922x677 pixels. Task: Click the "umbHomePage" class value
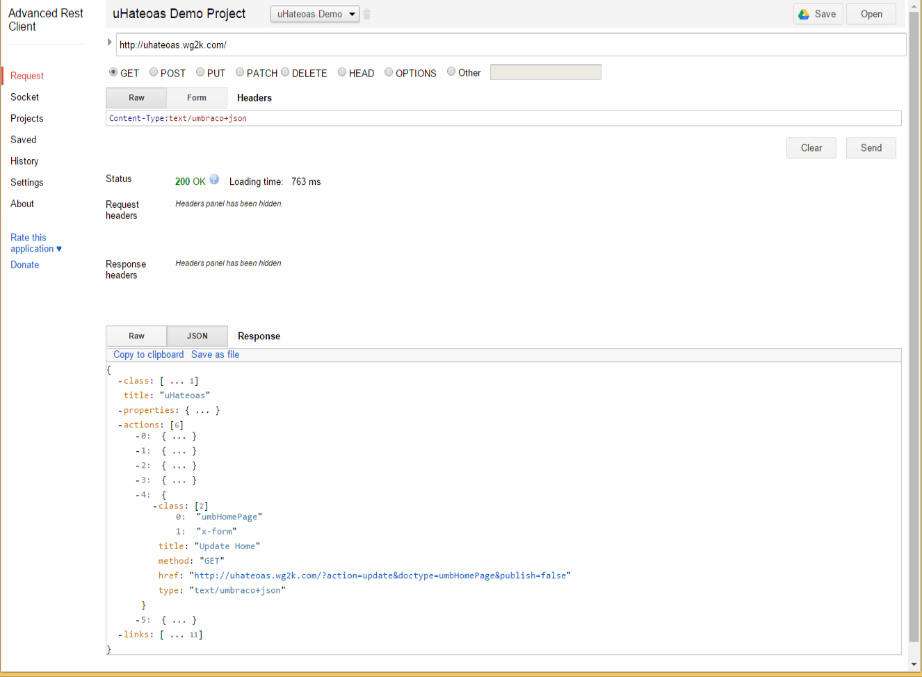tap(229, 517)
